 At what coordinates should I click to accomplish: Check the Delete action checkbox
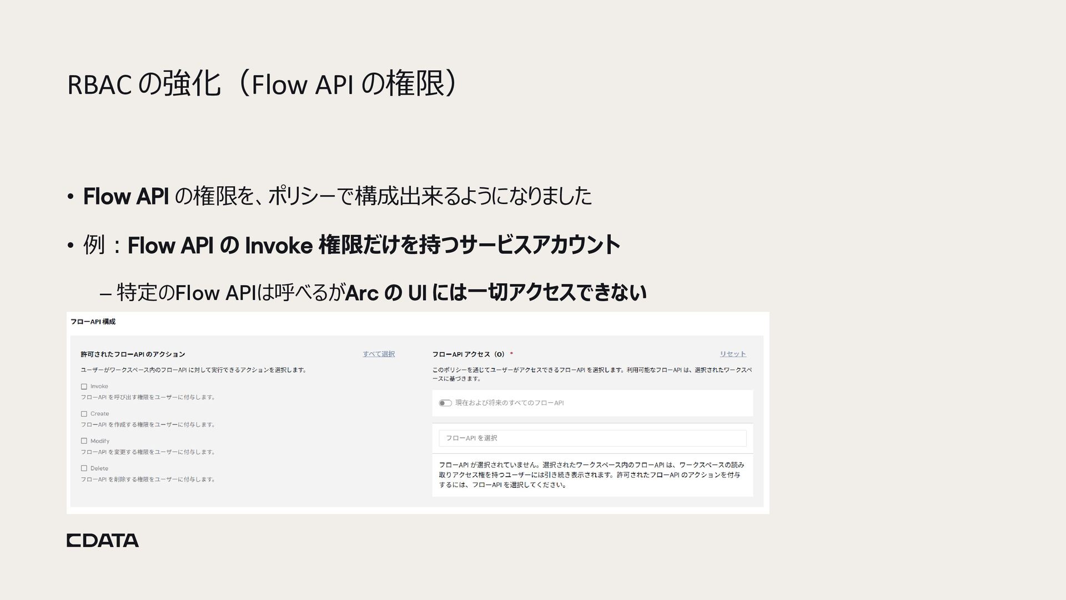(x=84, y=468)
